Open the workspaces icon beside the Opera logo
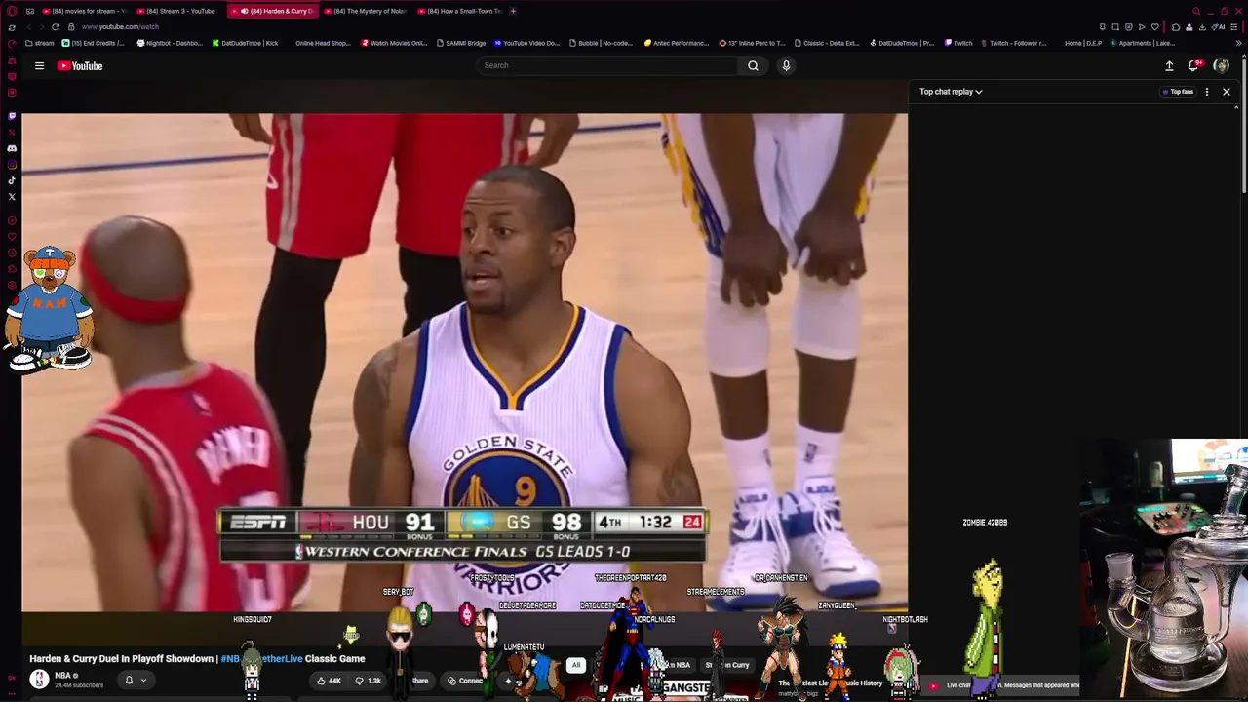1248x702 pixels. [30, 11]
